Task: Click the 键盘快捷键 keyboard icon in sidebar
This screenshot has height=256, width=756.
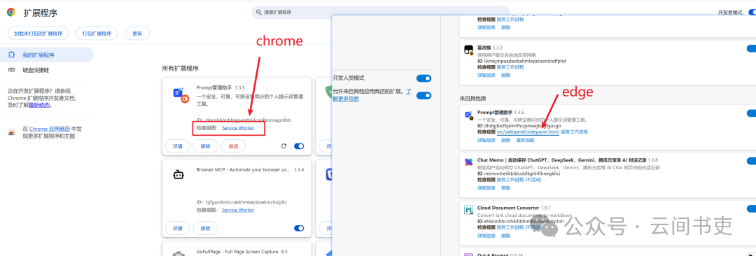Action: [x=12, y=70]
